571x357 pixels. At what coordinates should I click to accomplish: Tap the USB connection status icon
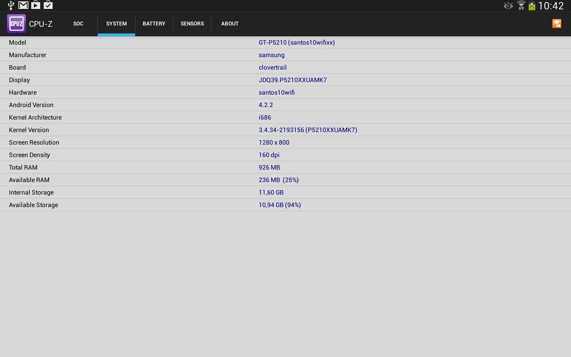pos(11,5)
